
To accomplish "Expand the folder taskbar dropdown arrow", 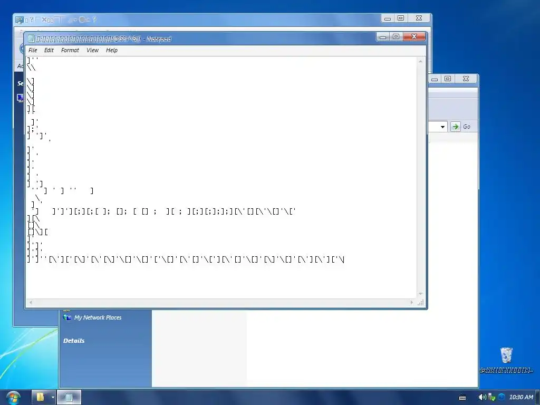I will pyautogui.click(x=53, y=397).
